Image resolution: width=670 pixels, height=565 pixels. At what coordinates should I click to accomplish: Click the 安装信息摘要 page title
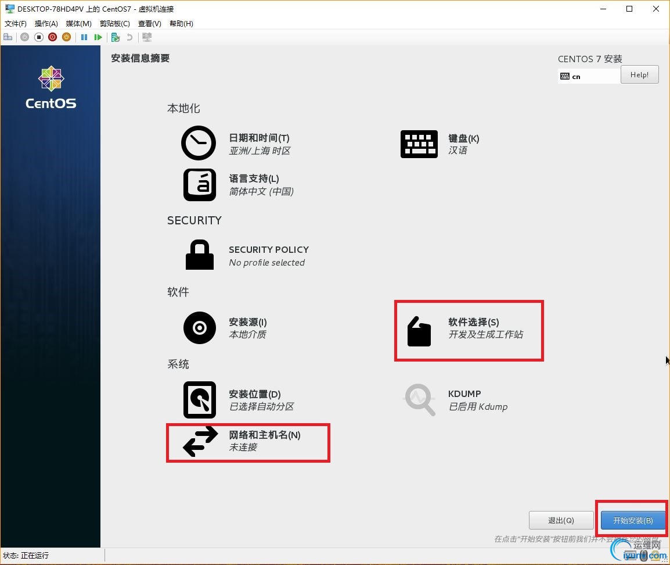tap(140, 58)
